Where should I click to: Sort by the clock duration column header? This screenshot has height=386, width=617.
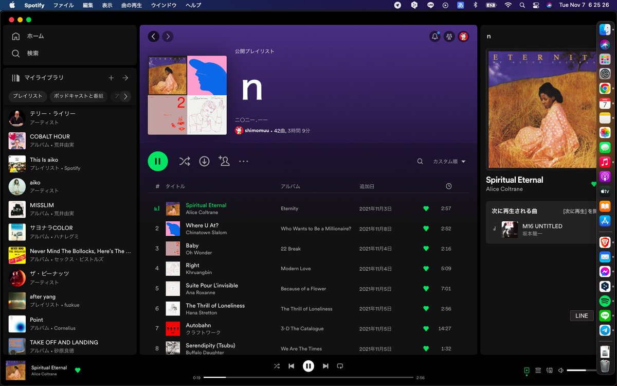(449, 186)
